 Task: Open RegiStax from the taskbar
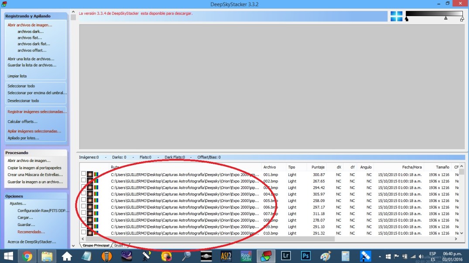(246, 256)
